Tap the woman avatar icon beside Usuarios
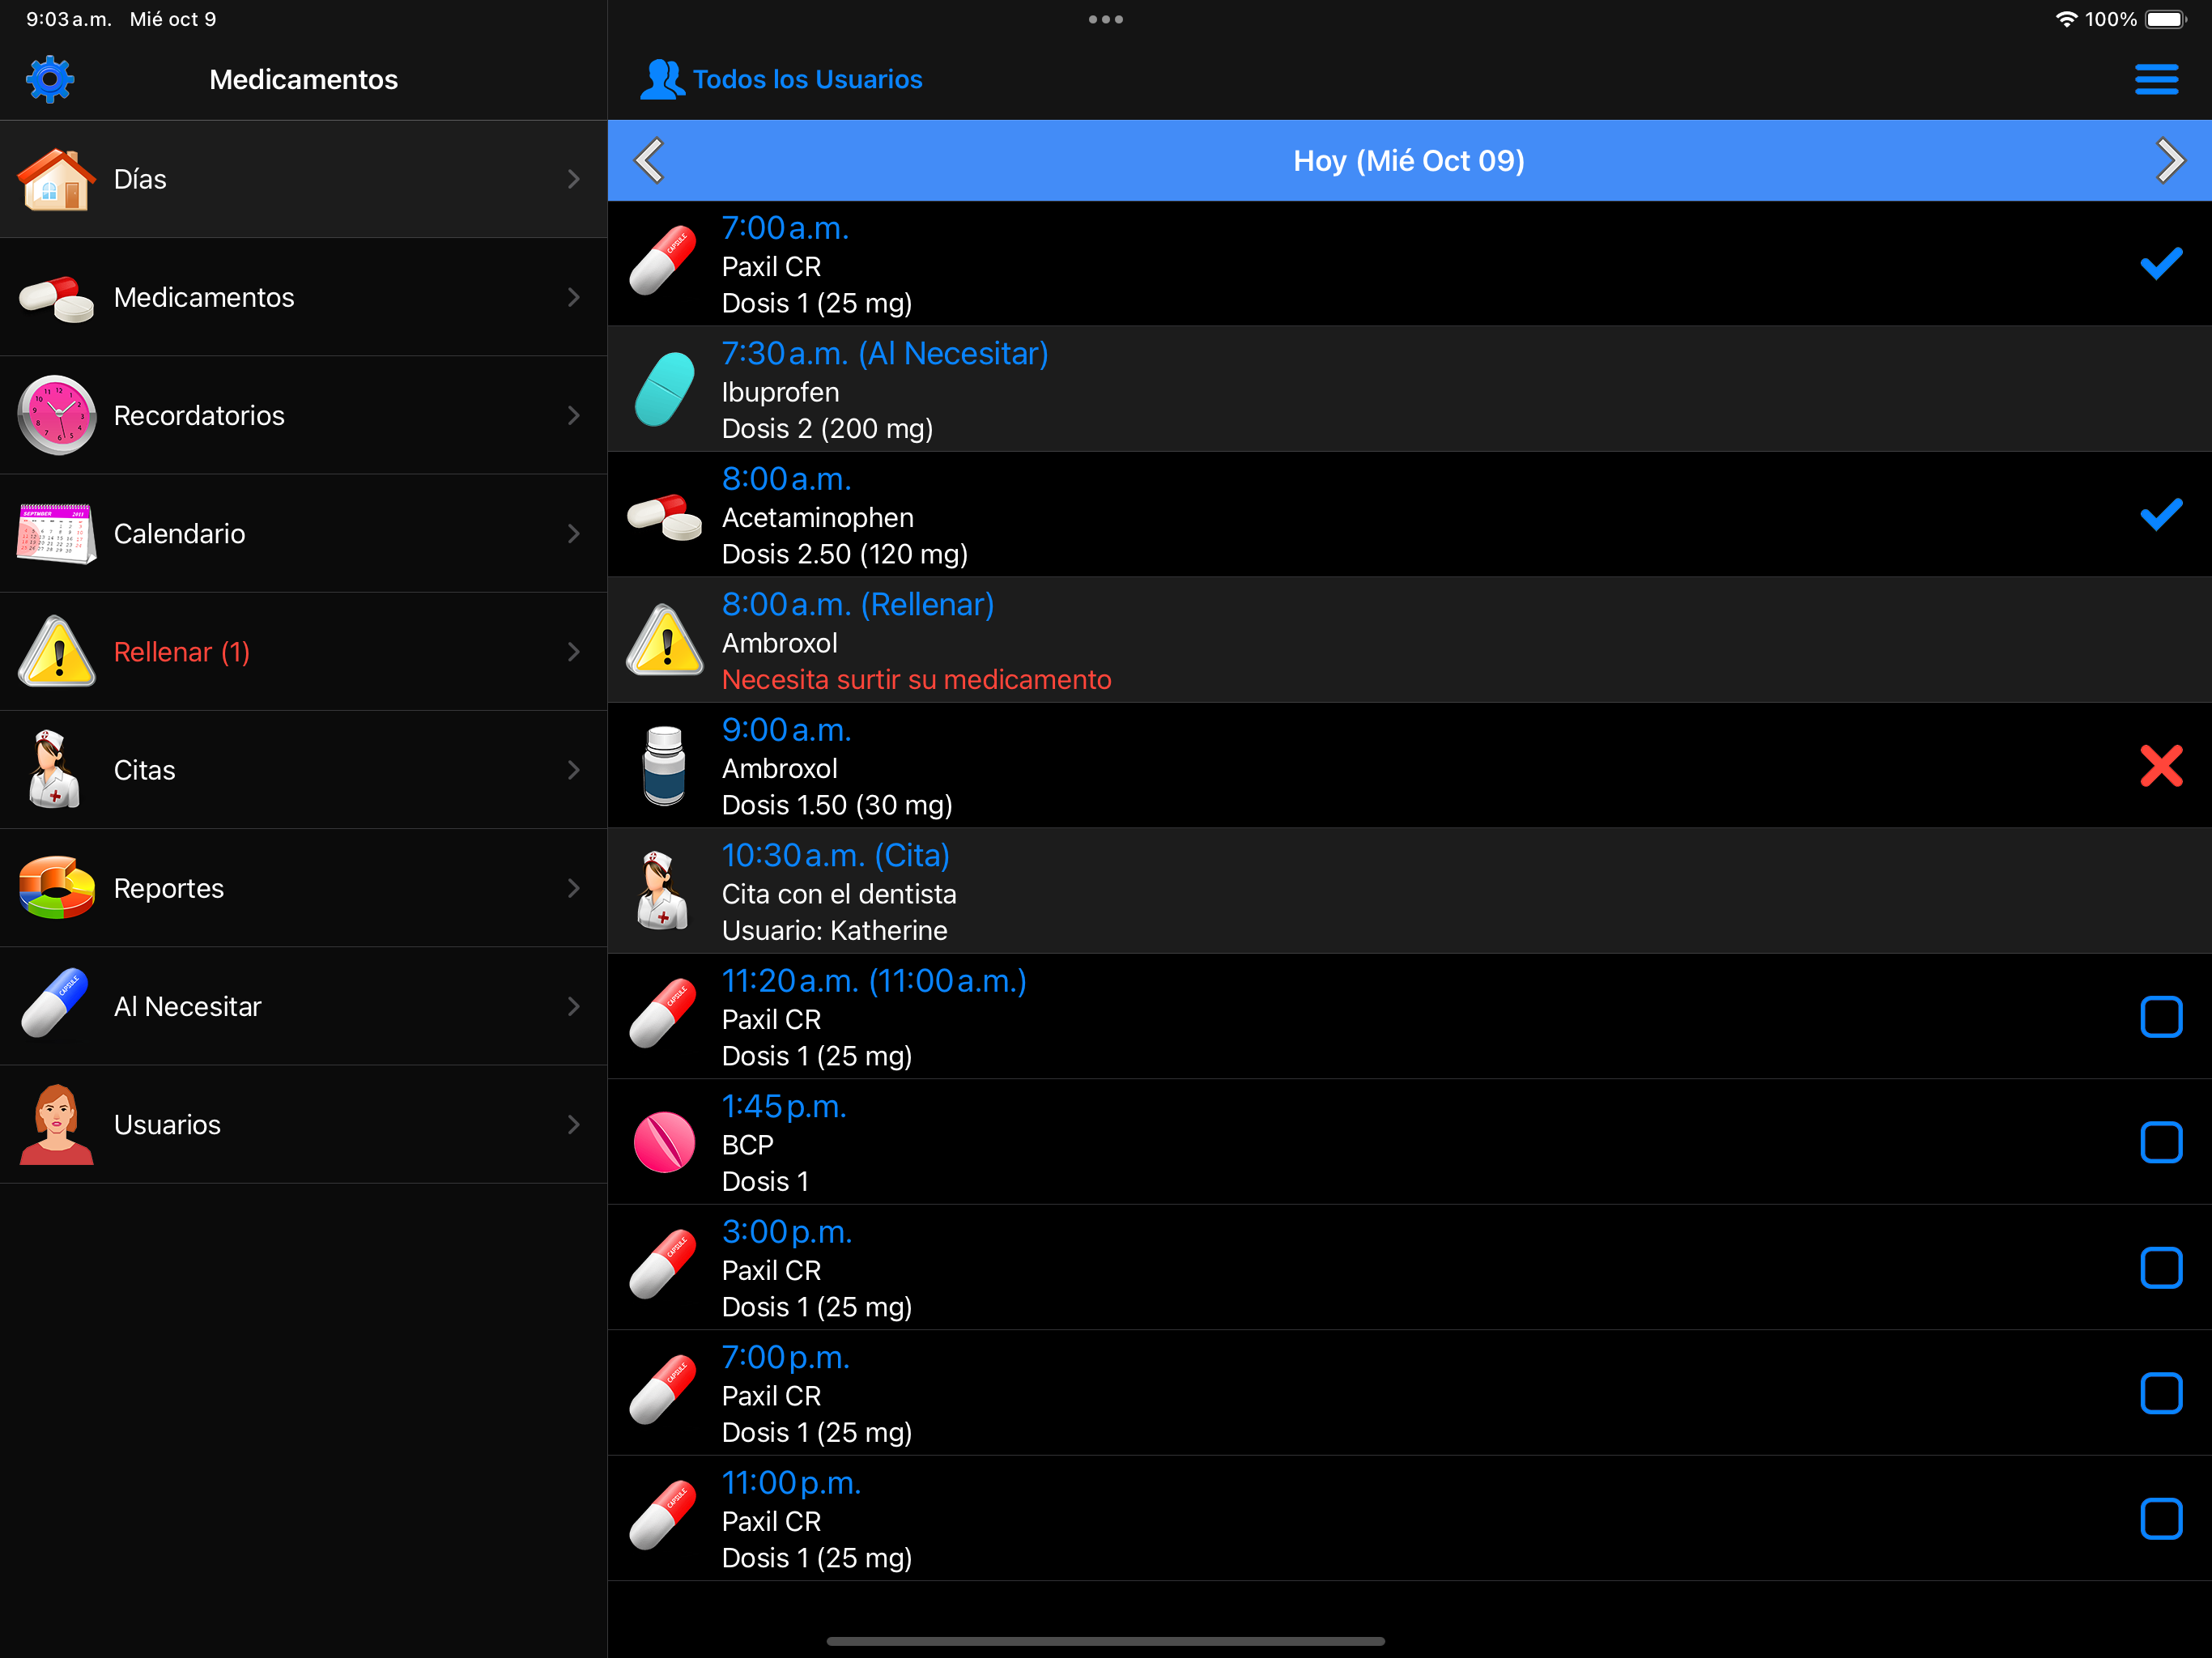 [57, 1124]
